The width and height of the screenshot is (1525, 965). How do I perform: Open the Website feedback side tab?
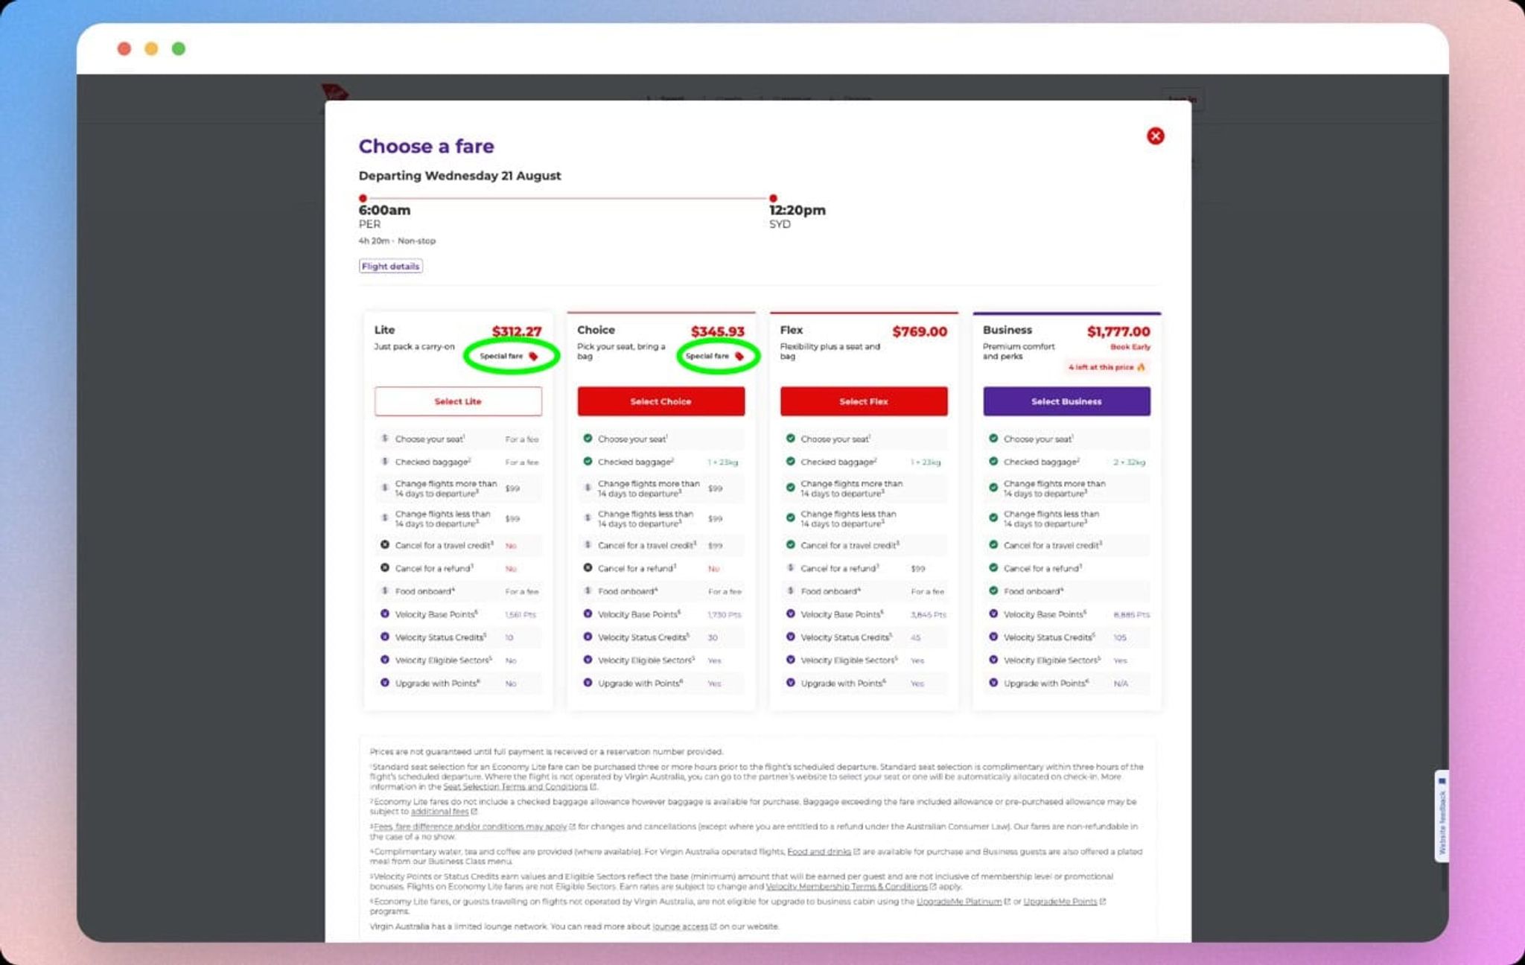click(1442, 817)
